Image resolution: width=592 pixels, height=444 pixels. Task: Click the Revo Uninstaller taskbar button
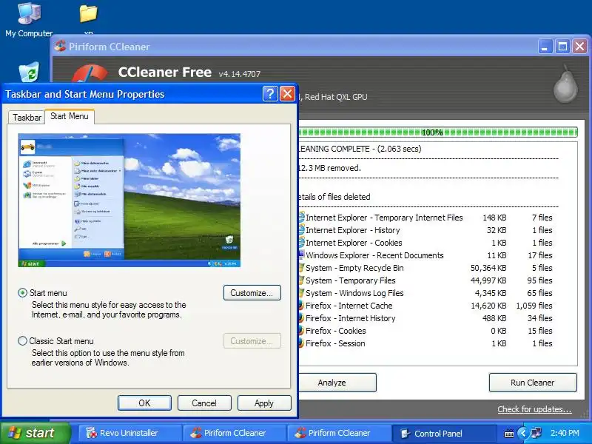(x=129, y=433)
